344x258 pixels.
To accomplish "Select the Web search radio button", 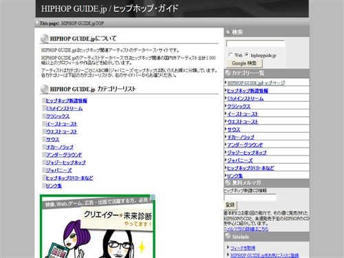I will click(230, 55).
